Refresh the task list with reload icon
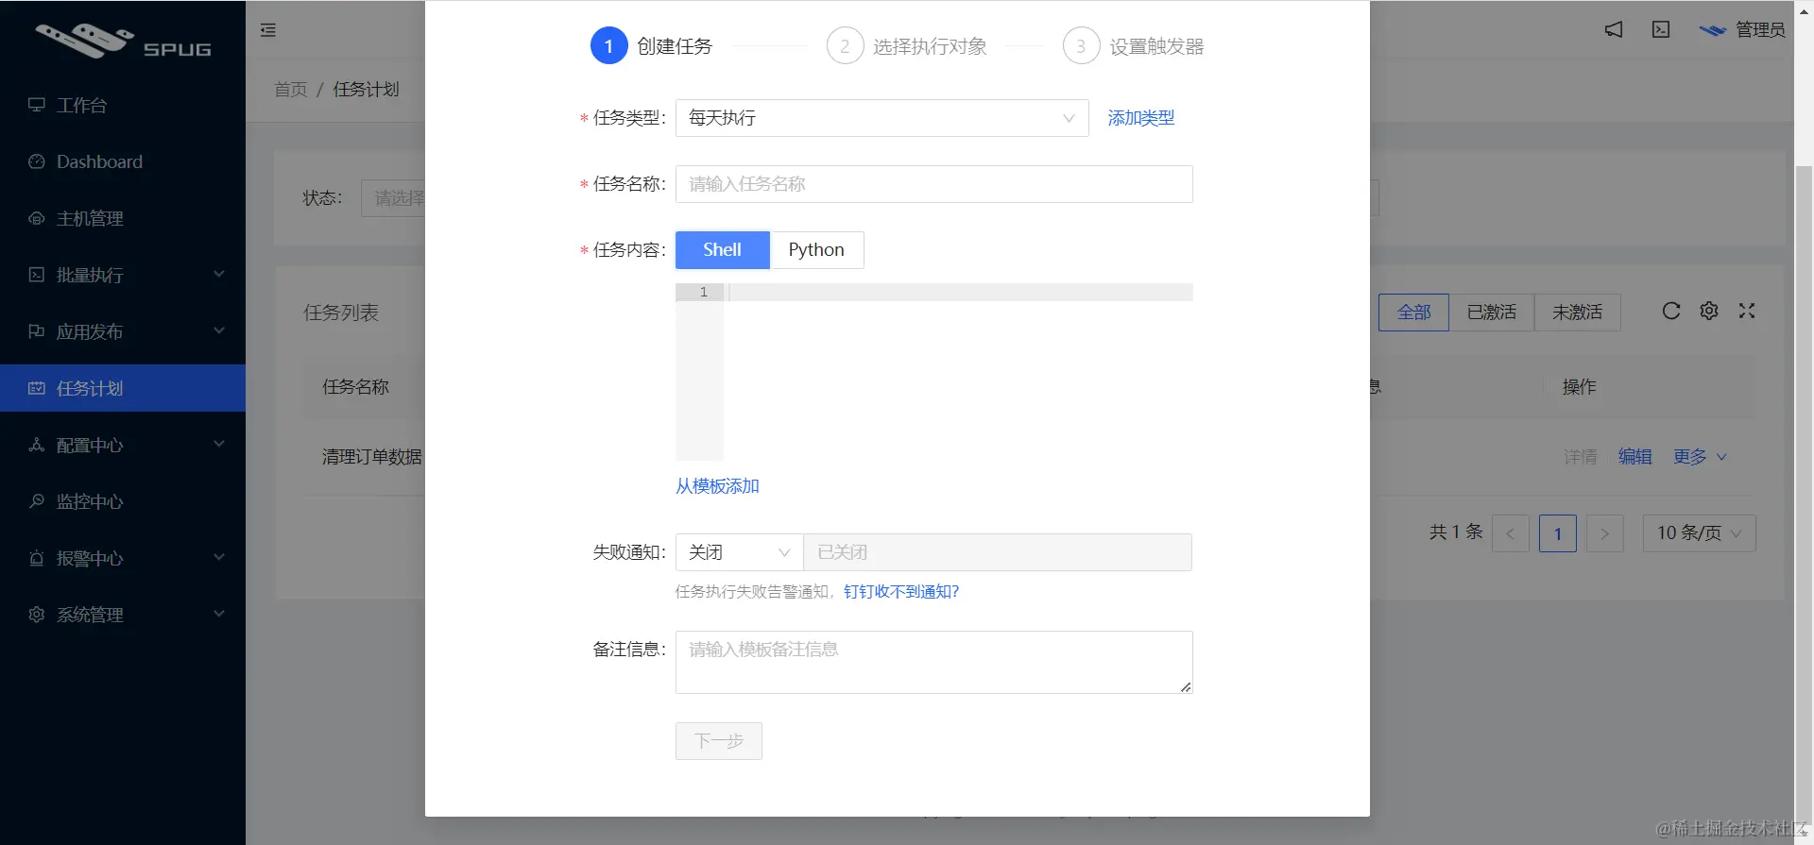This screenshot has height=845, width=1814. point(1671,311)
